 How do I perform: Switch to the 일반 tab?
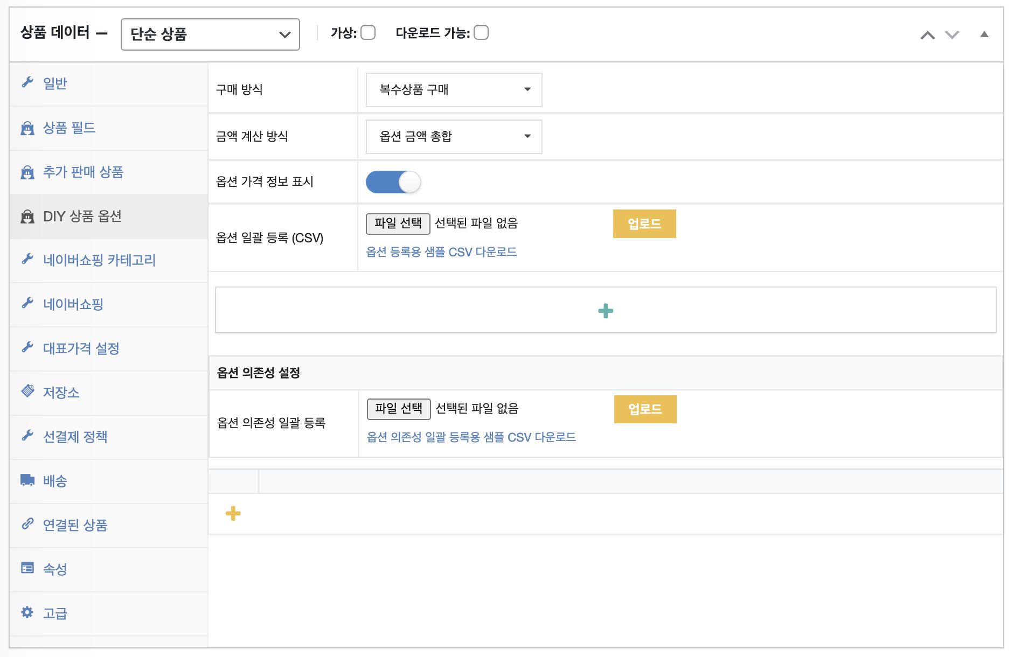55,83
